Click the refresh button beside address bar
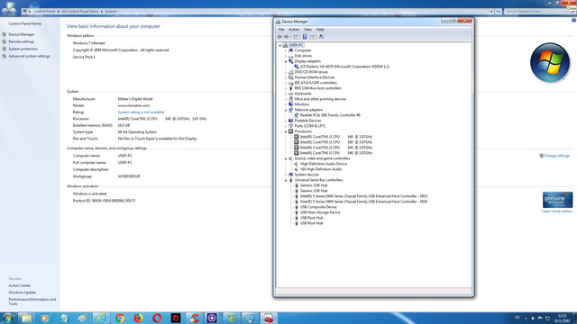The width and height of the screenshot is (577, 324). pos(498,12)
